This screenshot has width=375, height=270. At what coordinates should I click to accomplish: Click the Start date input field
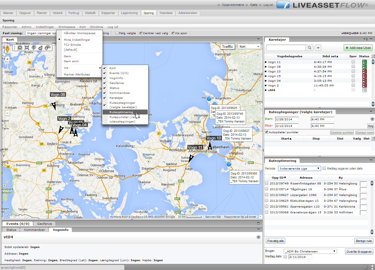pyautogui.click(x=287, y=119)
